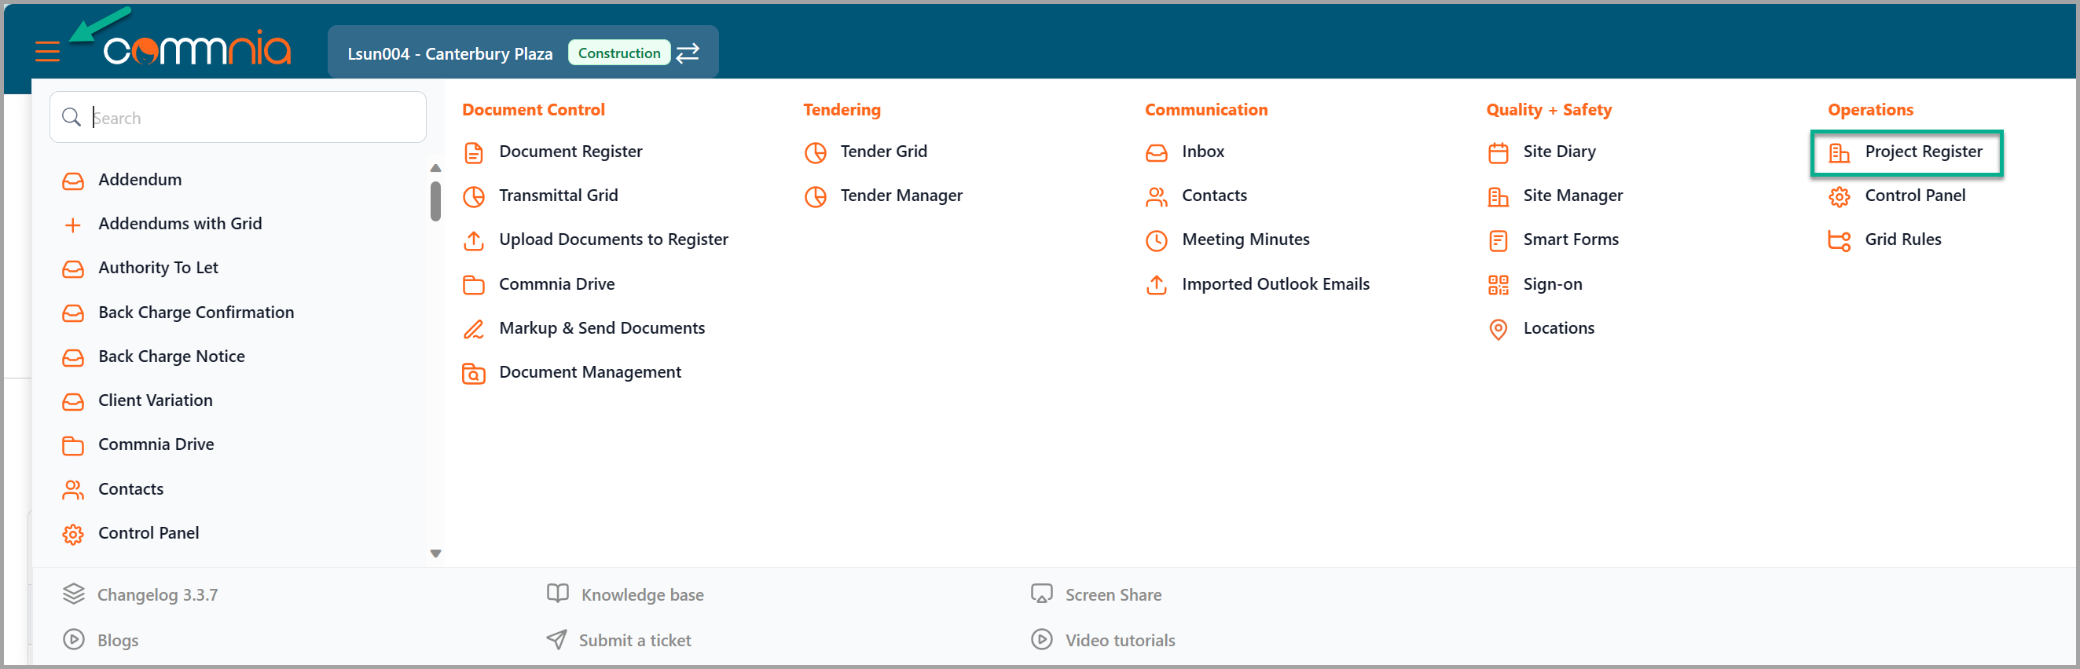Open the Knowledge base link
Viewport: 2080px width, 669px height.
click(x=642, y=595)
